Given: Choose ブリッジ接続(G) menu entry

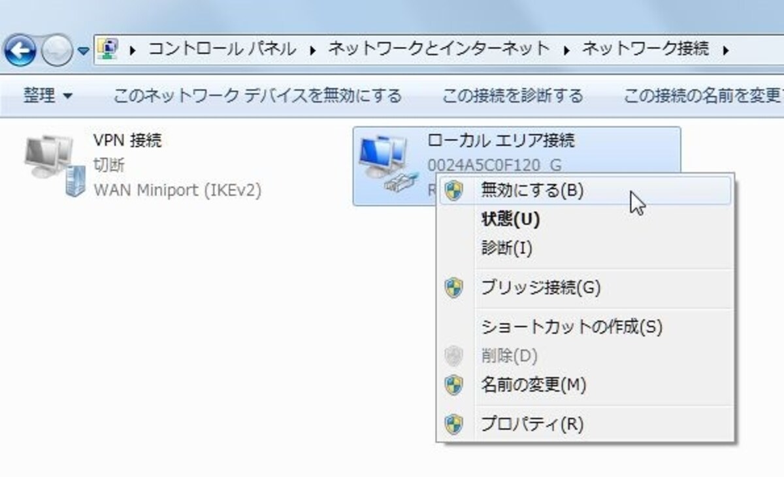Looking at the screenshot, I should [x=585, y=287].
